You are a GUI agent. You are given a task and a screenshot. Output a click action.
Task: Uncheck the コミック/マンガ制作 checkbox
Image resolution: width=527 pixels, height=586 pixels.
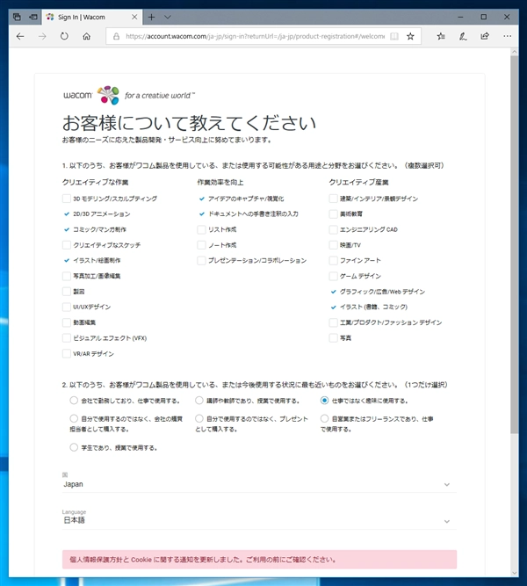(67, 229)
